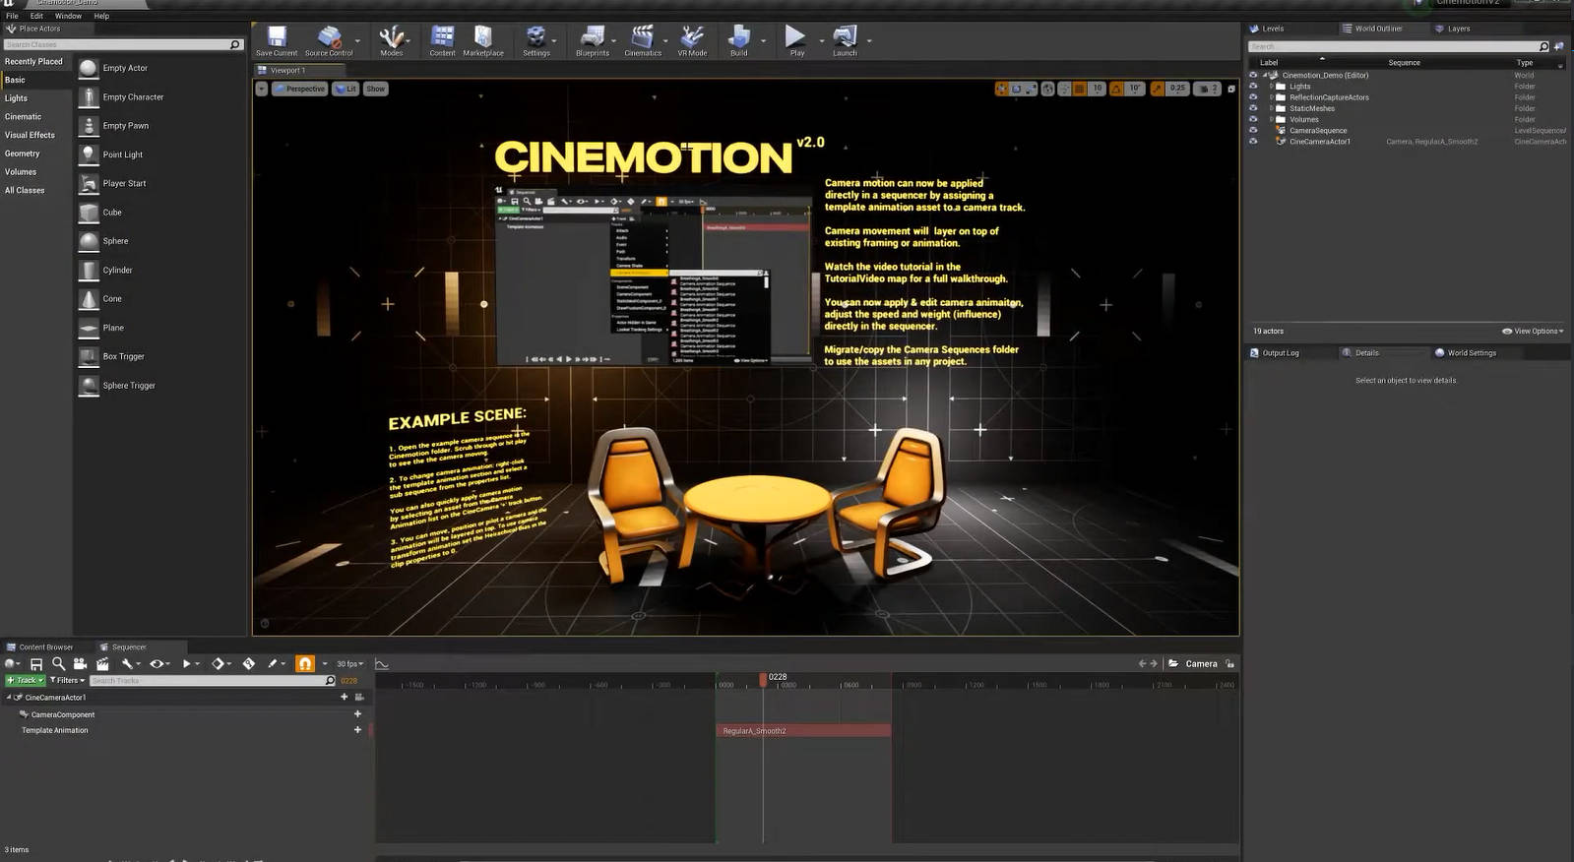Toggle visibility eye for ReflectionCaptureActors folder
Image resolution: width=1574 pixels, height=862 pixels.
[1253, 97]
